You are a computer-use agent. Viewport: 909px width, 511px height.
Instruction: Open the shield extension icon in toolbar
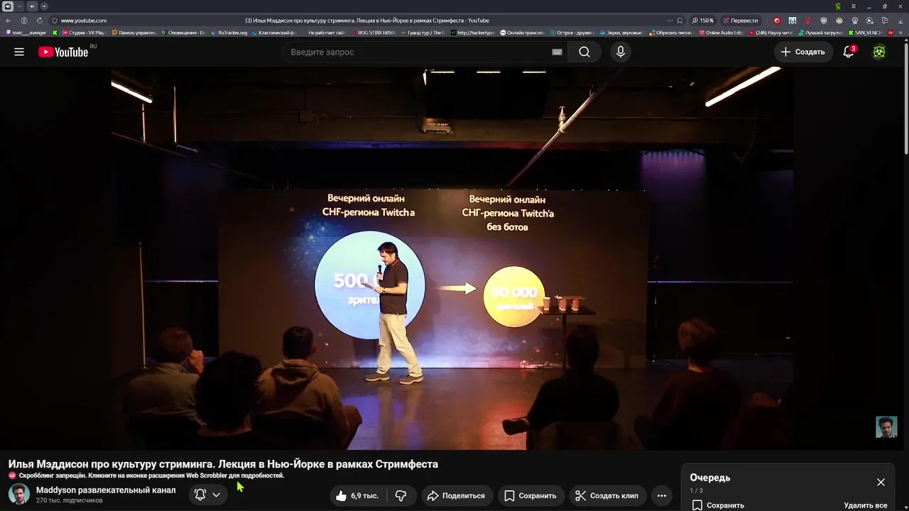(824, 21)
